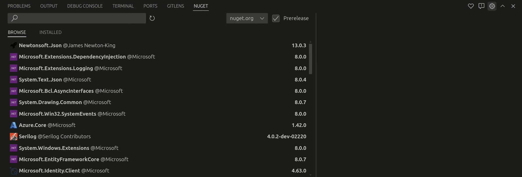The width and height of the screenshot is (522, 177).
Task: Select the BROWSE tab
Action: pyautogui.click(x=17, y=32)
